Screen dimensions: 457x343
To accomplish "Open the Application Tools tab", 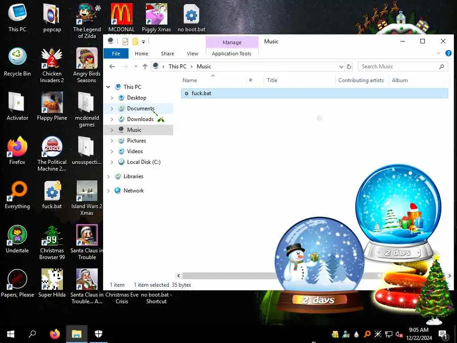I will [x=232, y=54].
